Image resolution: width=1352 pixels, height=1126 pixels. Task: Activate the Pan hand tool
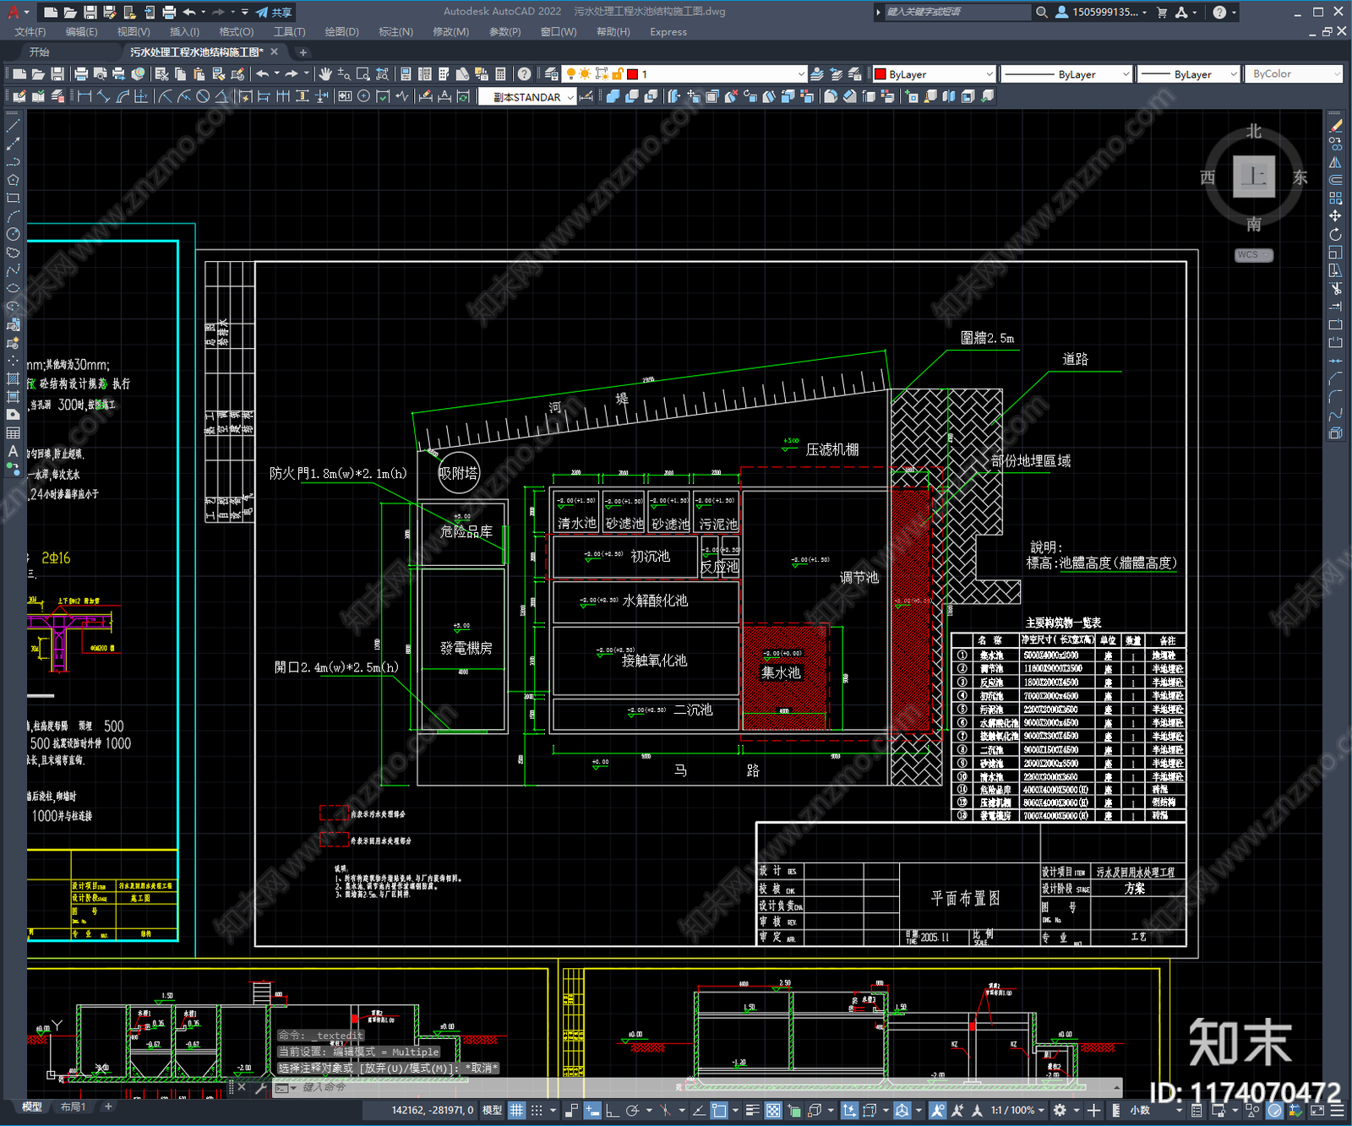[x=325, y=74]
